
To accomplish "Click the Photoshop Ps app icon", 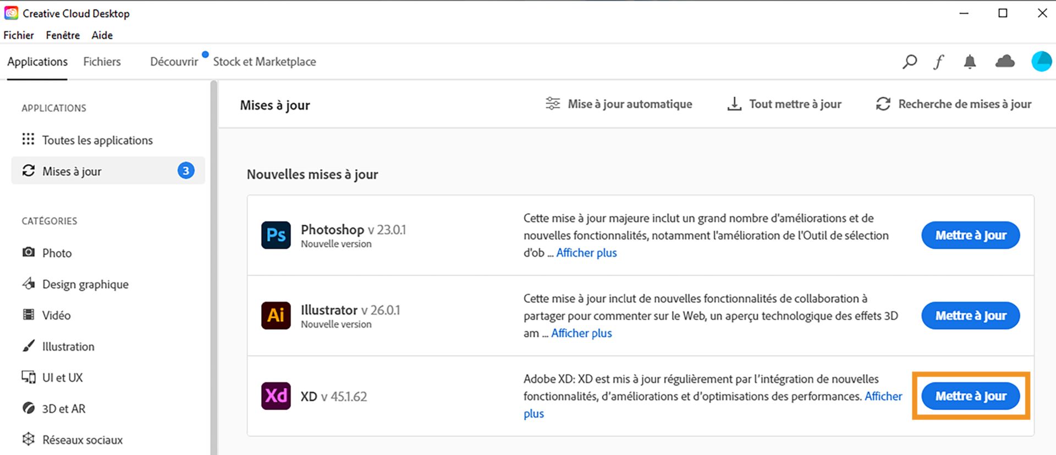I will click(276, 235).
